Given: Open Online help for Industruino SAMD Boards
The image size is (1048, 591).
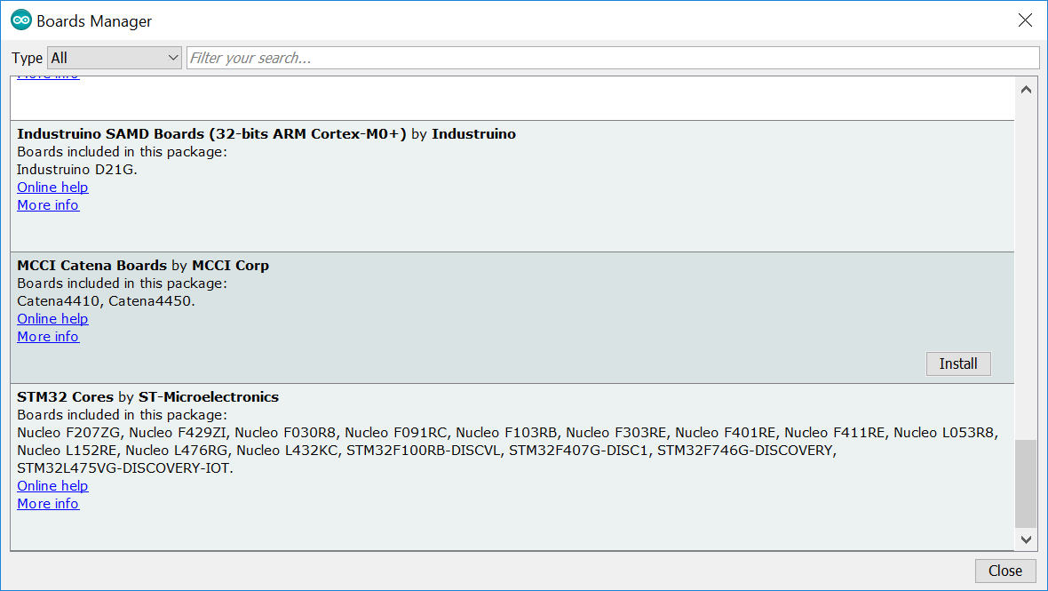Looking at the screenshot, I should pyautogui.click(x=52, y=188).
